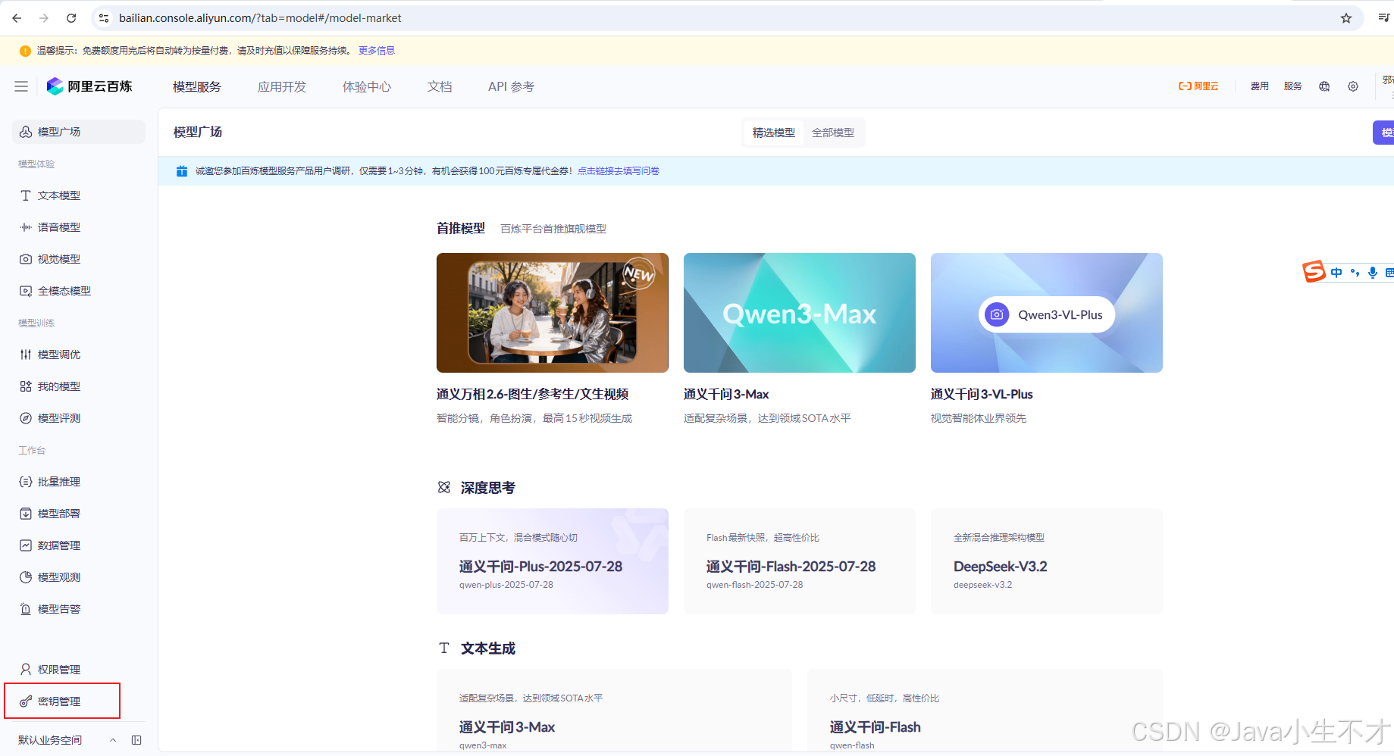Screen dimensions: 1394x756
Task: Open the 通义千问-Plus-2025-07-28 card
Action: tap(553, 561)
